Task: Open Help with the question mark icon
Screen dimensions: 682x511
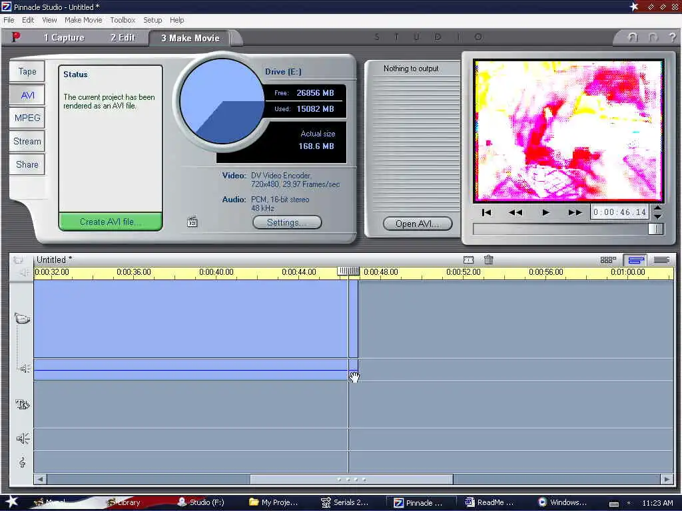Action: (672, 38)
